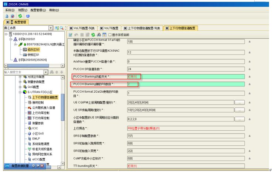The height and width of the screenshot is (172, 272).
Task: Click the maximize arrow icon on the 配置数据批量 mini window
Action: click(x=38, y=166)
